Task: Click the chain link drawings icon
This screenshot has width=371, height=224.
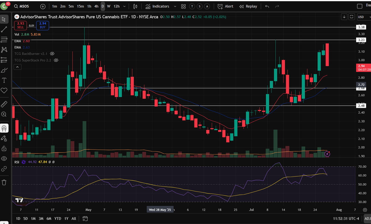Action: click(x=4, y=169)
